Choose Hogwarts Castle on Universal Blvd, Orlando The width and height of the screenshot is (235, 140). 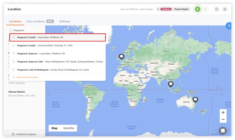[x=58, y=45]
